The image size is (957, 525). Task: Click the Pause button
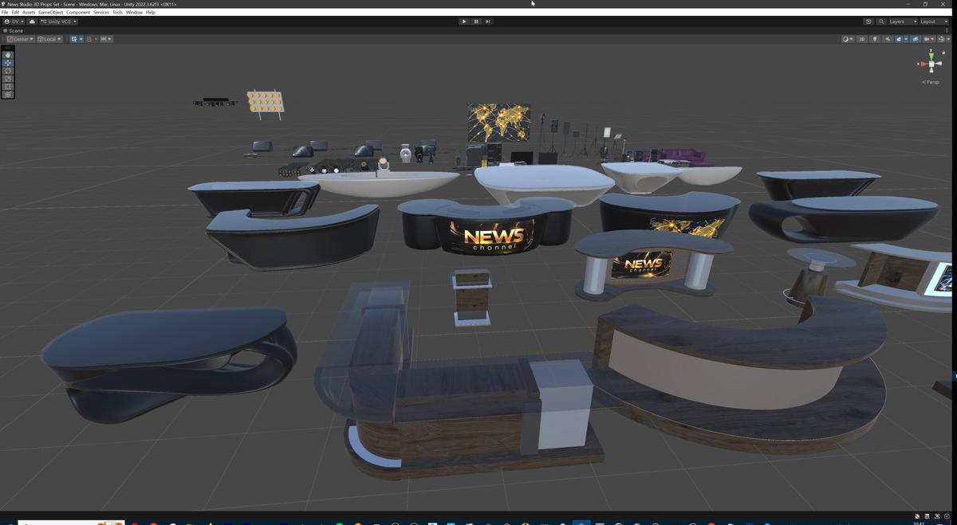click(x=476, y=22)
